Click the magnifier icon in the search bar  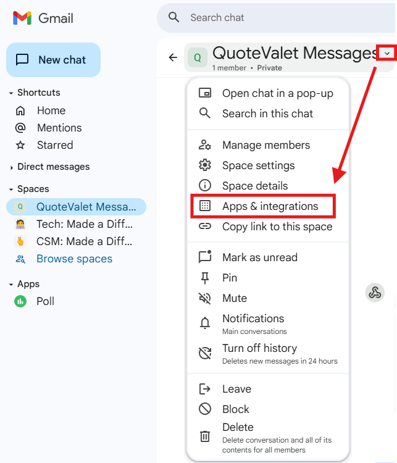point(175,17)
